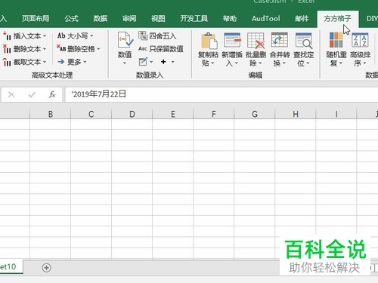Expand the 合并转换 label dropdown
This screenshot has width=378, height=283.
click(284, 63)
